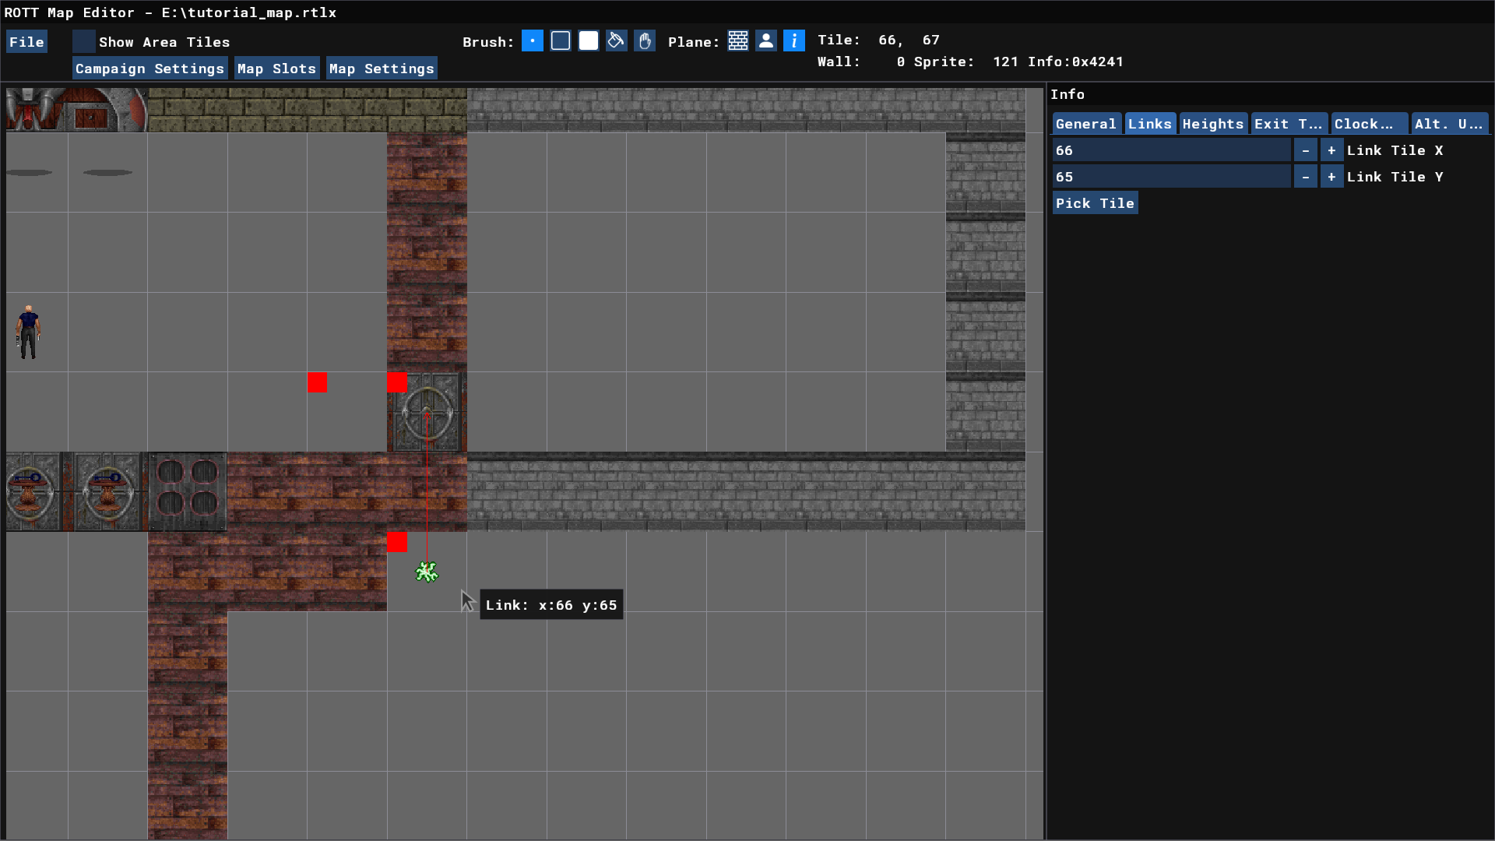Increase the Link Tile X value
The height and width of the screenshot is (841, 1495).
pyautogui.click(x=1331, y=150)
